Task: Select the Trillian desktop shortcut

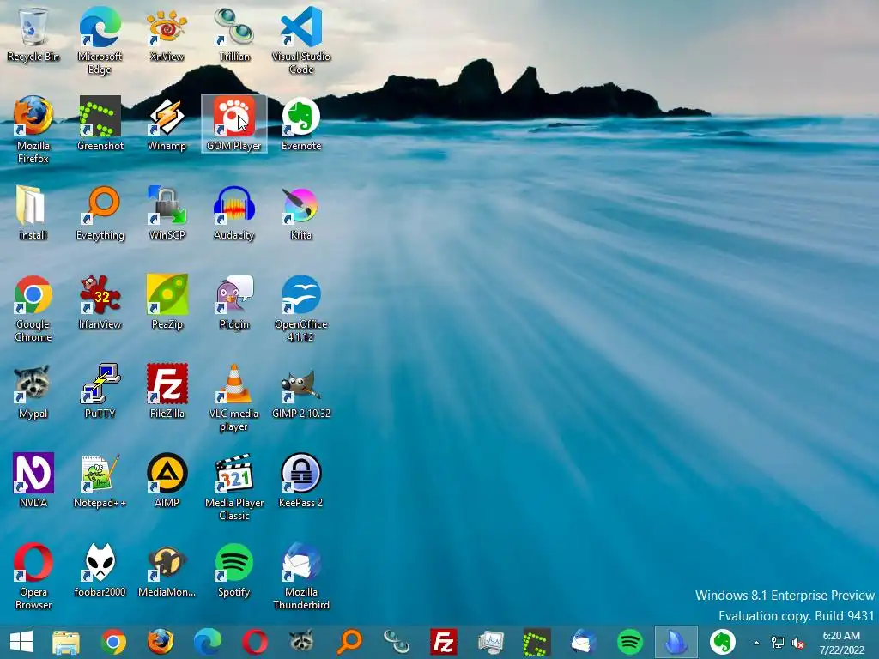Action: pyautogui.click(x=234, y=34)
